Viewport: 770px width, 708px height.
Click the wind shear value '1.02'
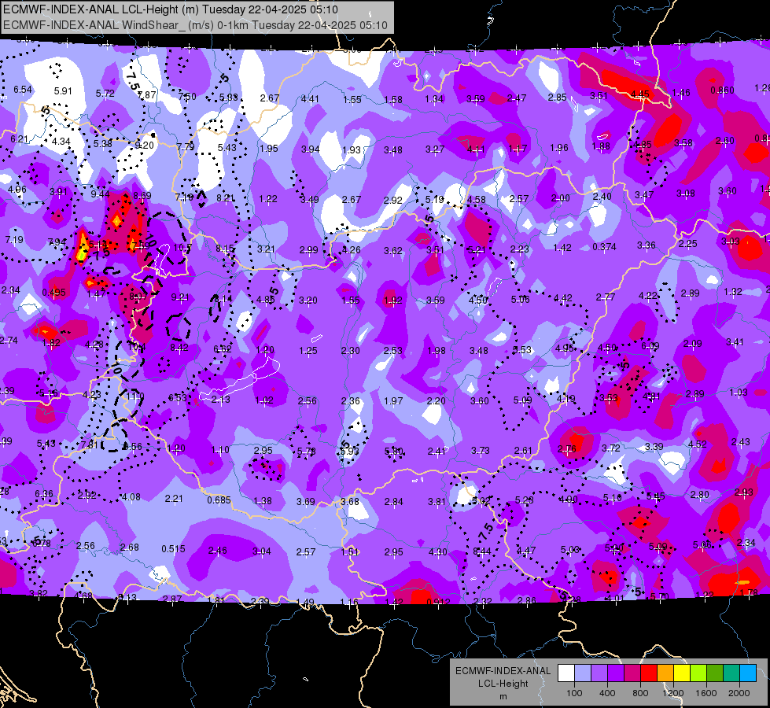tap(264, 400)
